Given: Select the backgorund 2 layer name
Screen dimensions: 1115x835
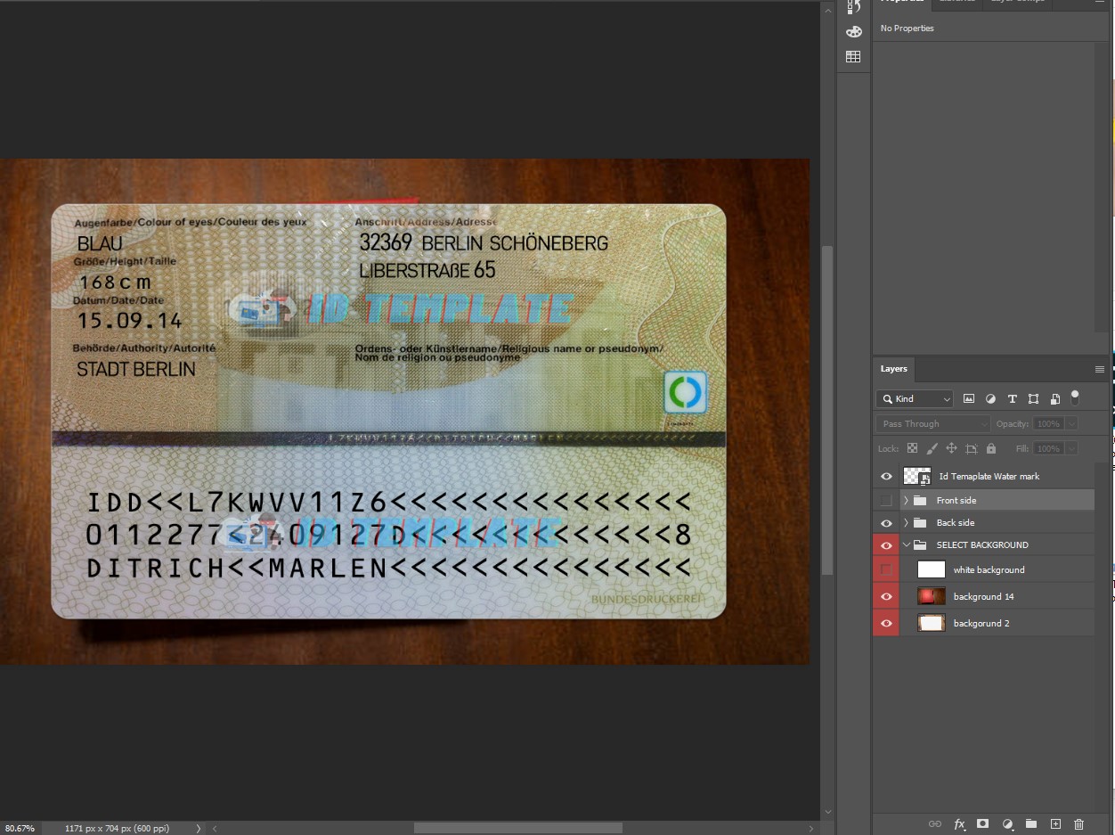Looking at the screenshot, I should tap(981, 623).
